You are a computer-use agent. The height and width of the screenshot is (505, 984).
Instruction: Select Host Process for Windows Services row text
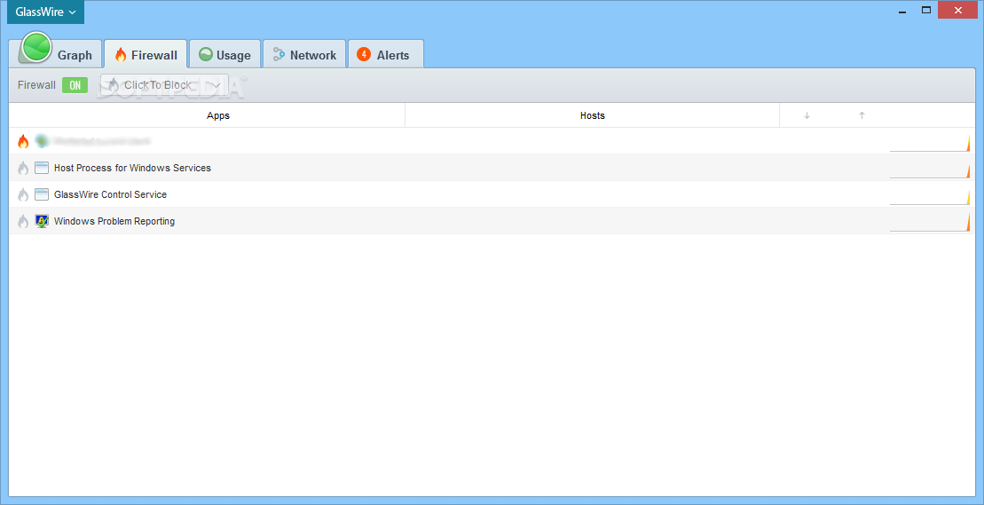coord(132,168)
